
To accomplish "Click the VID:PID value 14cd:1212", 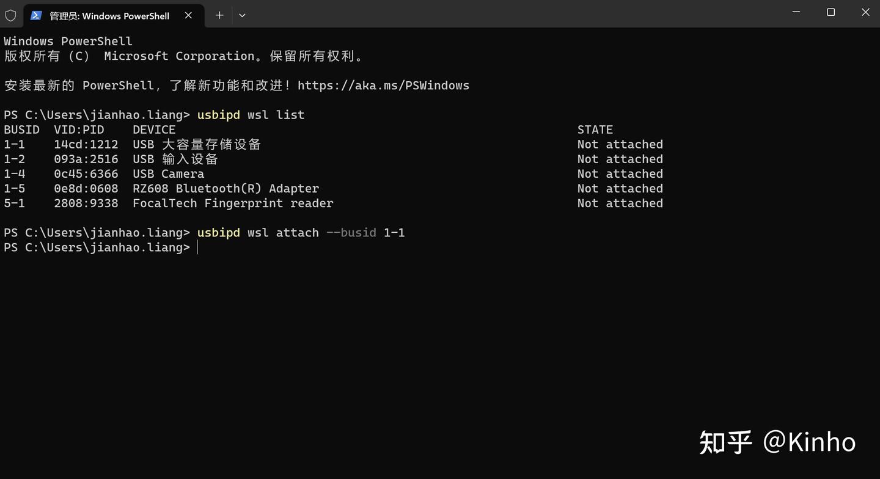I will click(x=86, y=144).
